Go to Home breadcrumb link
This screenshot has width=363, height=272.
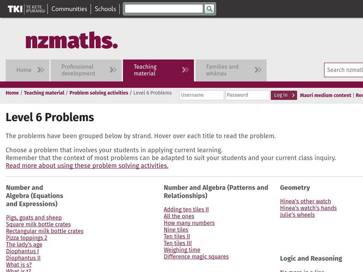coord(12,93)
